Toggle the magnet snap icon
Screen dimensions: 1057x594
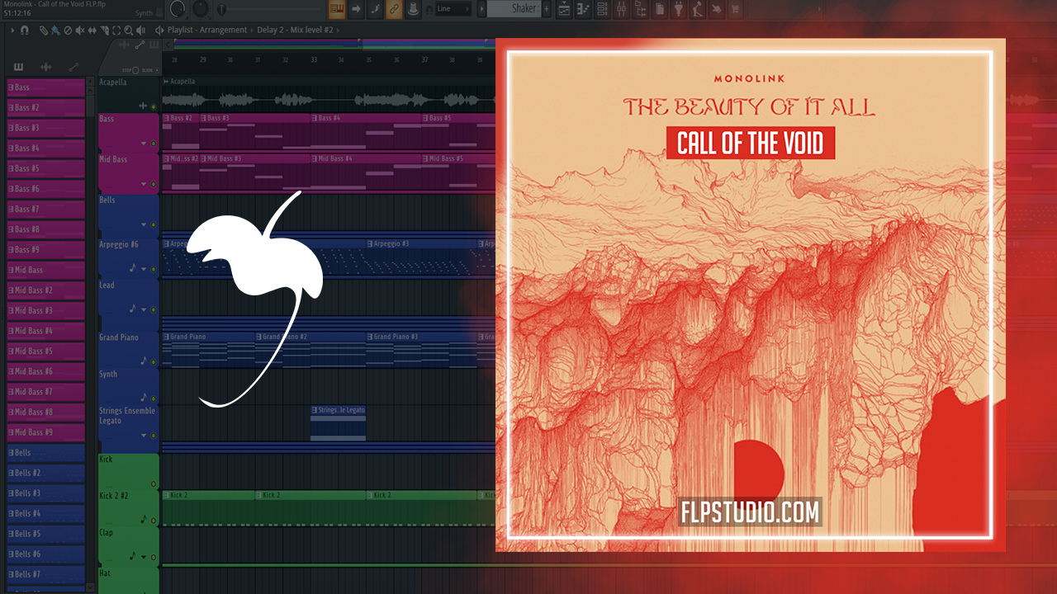coord(25,31)
